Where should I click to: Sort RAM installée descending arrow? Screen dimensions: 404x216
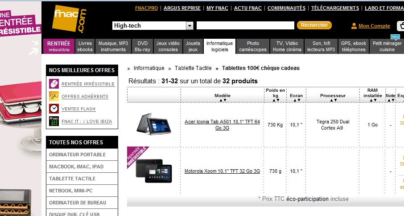375,100
